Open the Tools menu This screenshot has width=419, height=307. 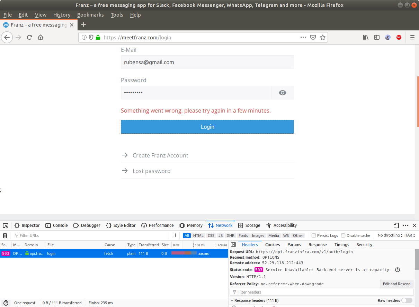coord(117,15)
